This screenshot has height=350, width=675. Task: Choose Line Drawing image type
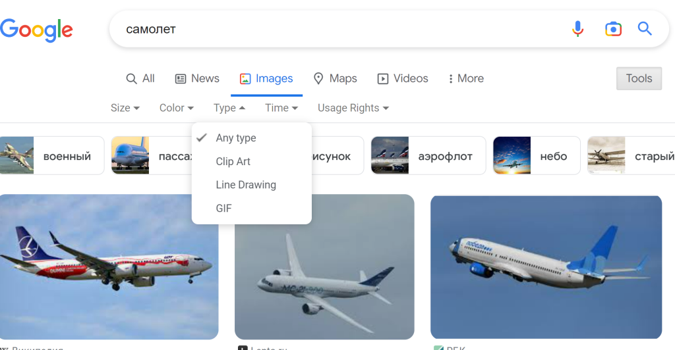[246, 185]
